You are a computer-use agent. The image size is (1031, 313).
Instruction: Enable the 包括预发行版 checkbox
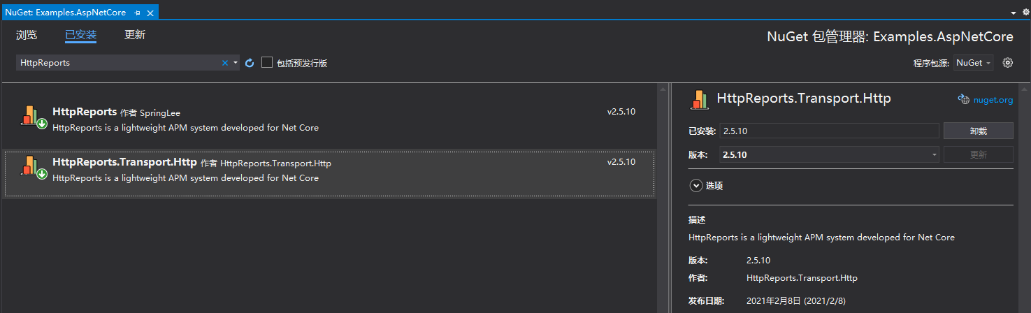[x=267, y=63]
